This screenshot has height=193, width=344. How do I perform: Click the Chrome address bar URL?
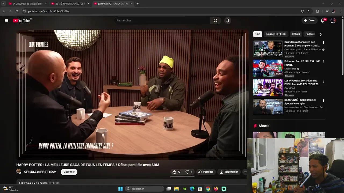pyautogui.click(x=49, y=11)
